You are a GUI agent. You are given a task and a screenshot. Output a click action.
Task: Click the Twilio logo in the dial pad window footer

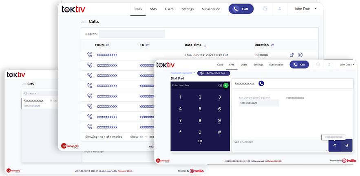click(348, 161)
